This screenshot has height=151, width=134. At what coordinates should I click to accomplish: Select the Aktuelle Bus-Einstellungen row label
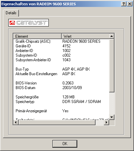click(x=36, y=74)
